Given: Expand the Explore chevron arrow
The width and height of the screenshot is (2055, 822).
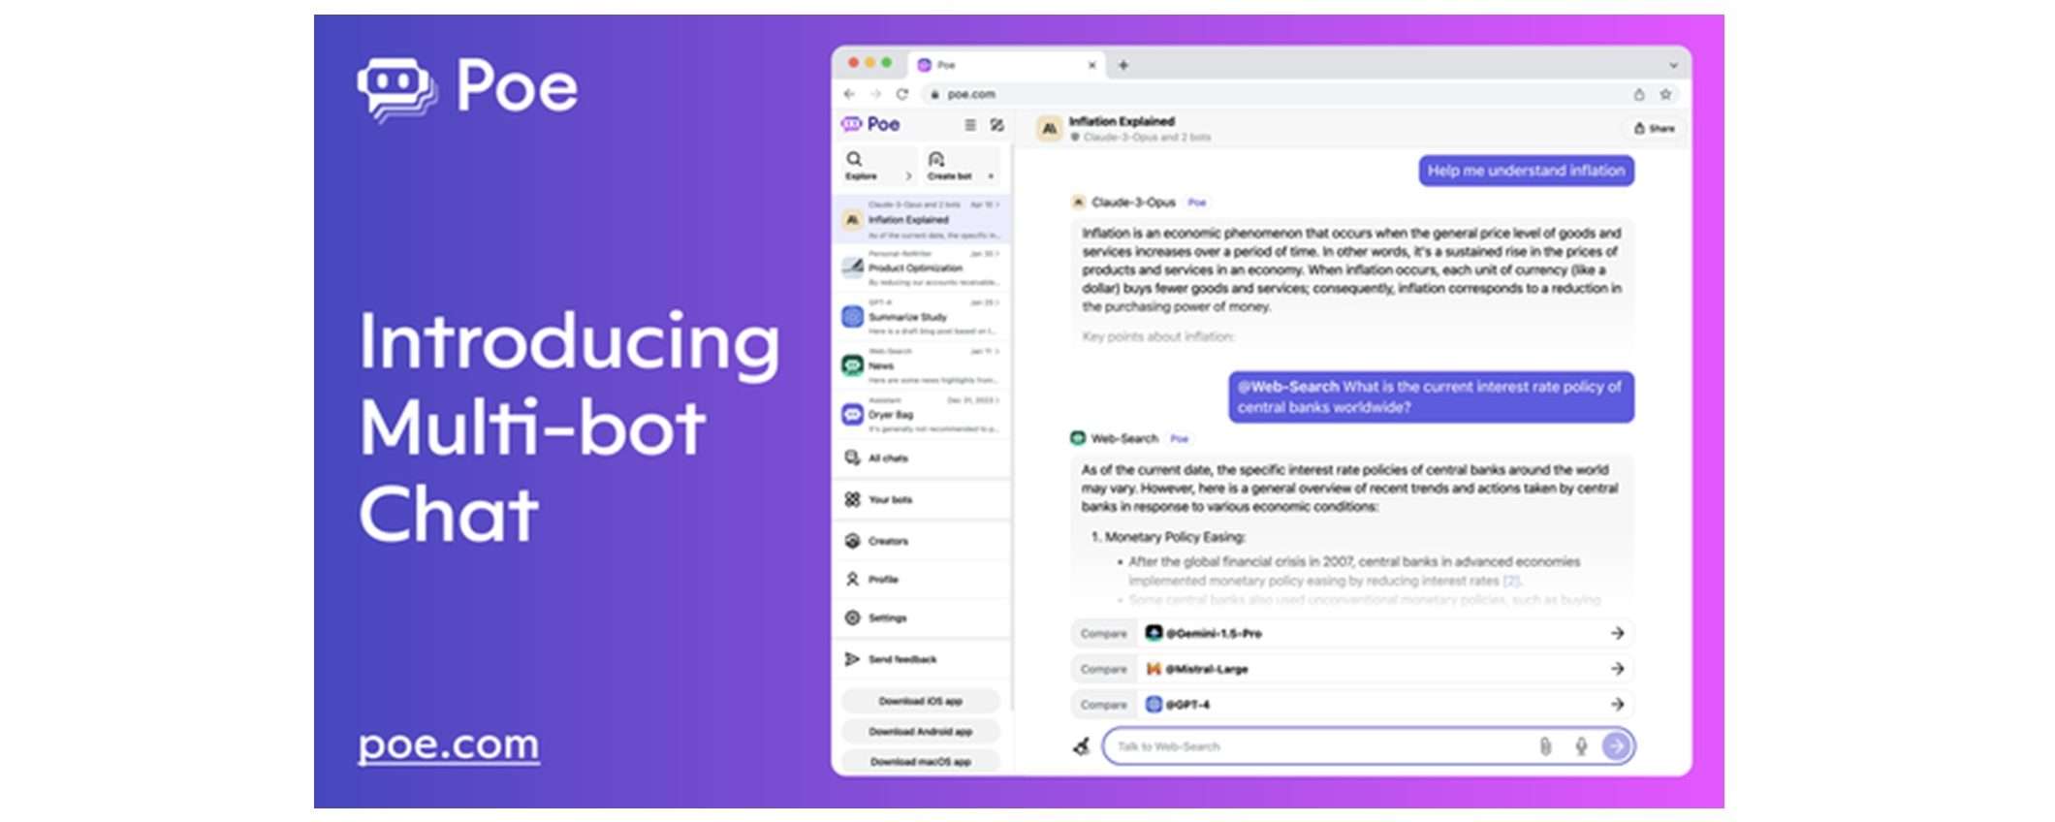Looking at the screenshot, I should tap(908, 176).
